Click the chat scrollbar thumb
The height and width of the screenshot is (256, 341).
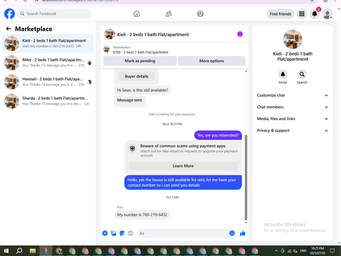tap(246, 177)
